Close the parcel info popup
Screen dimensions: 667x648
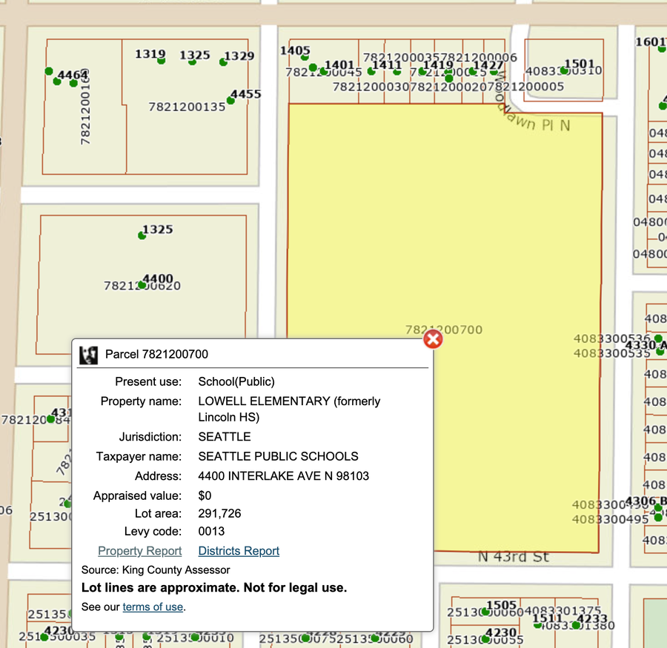tap(433, 339)
